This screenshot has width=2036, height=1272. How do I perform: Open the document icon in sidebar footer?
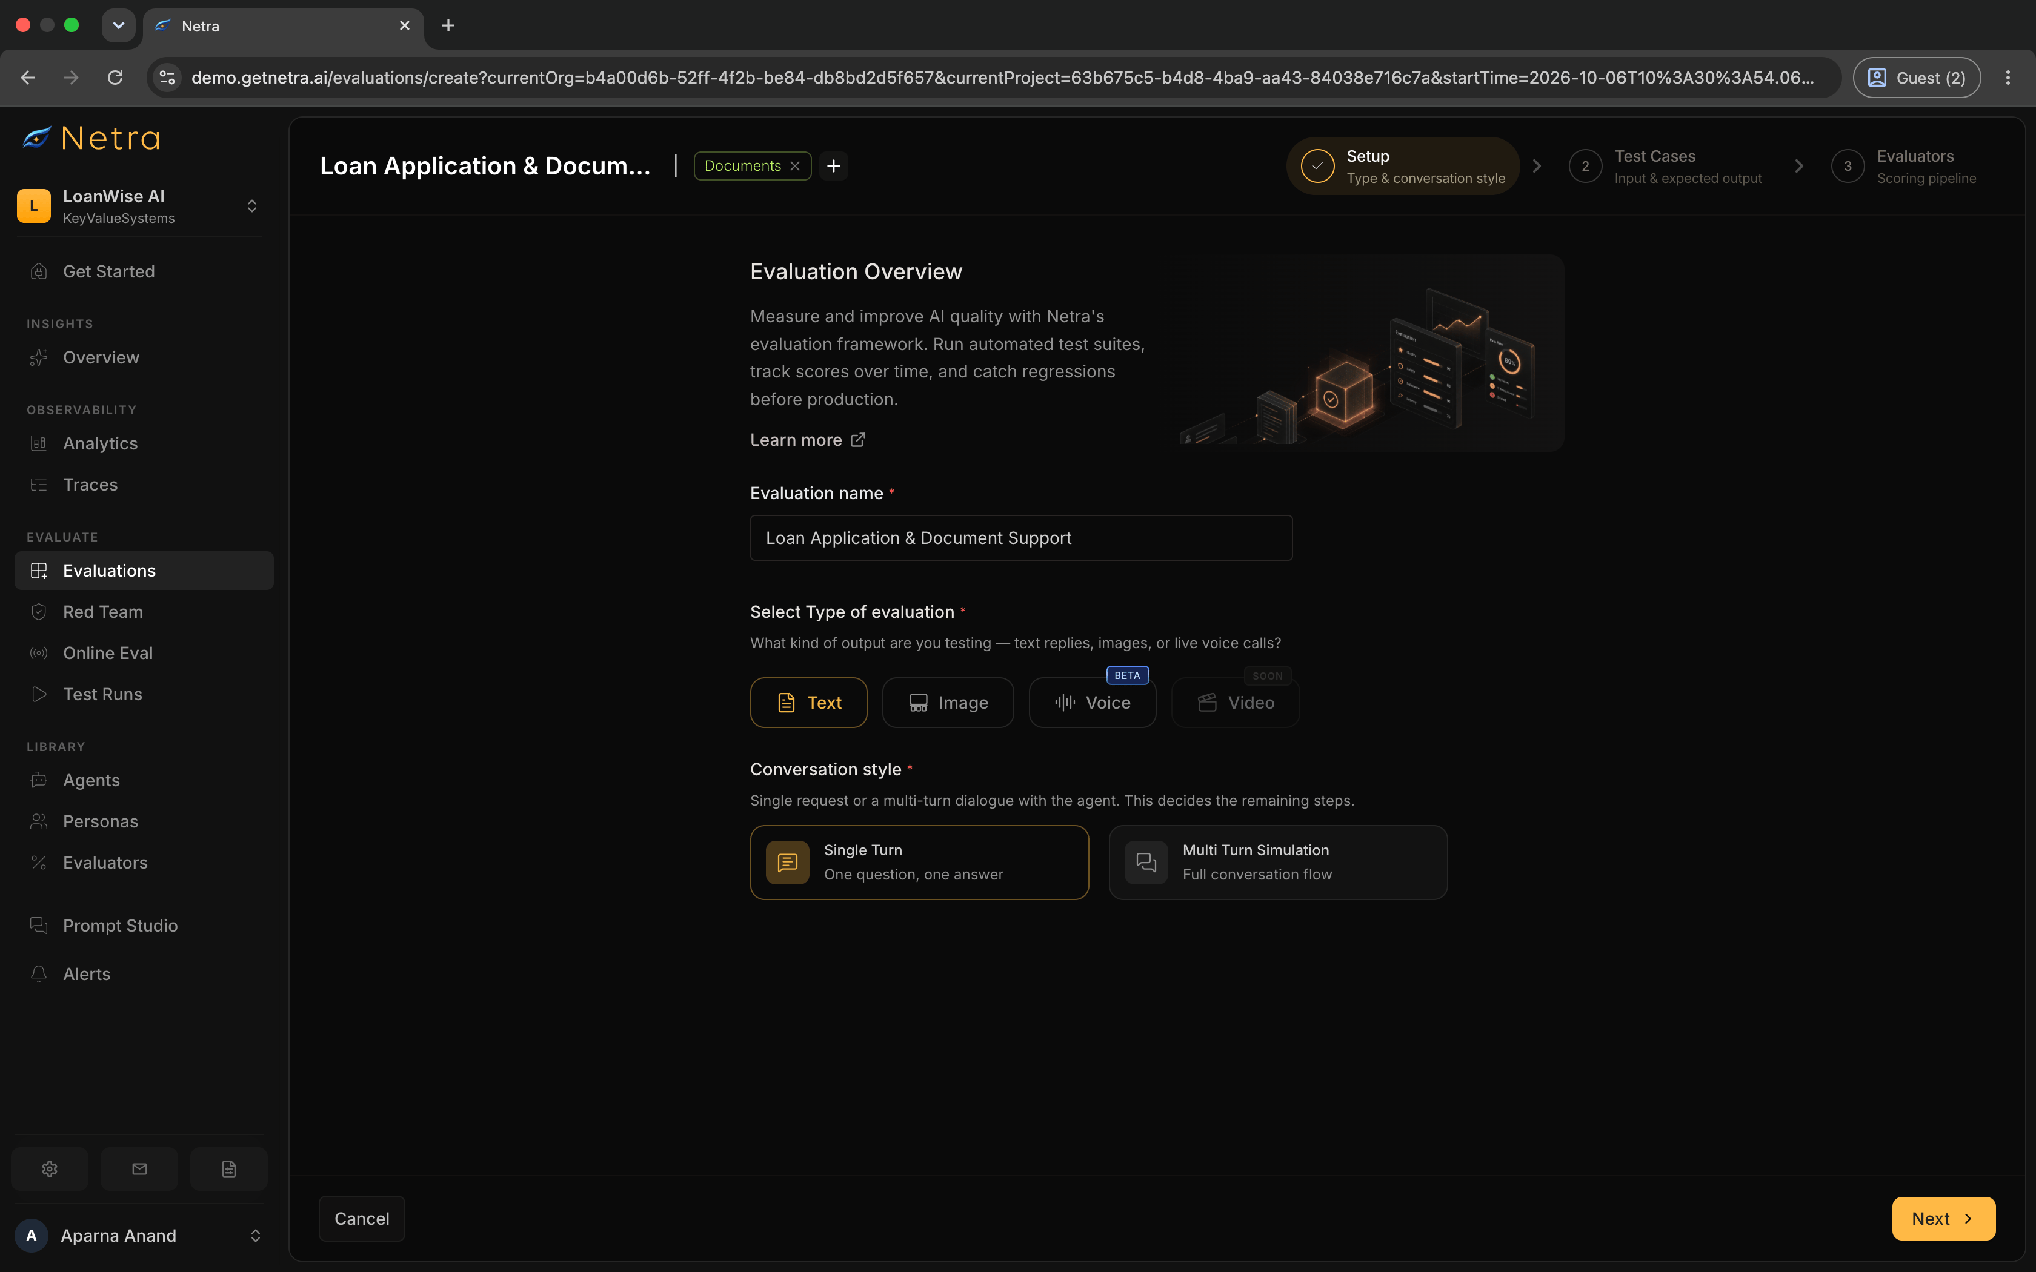click(x=229, y=1168)
